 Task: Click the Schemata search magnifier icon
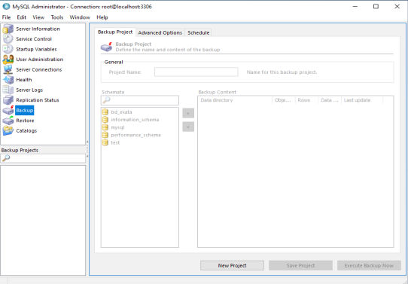(x=106, y=100)
